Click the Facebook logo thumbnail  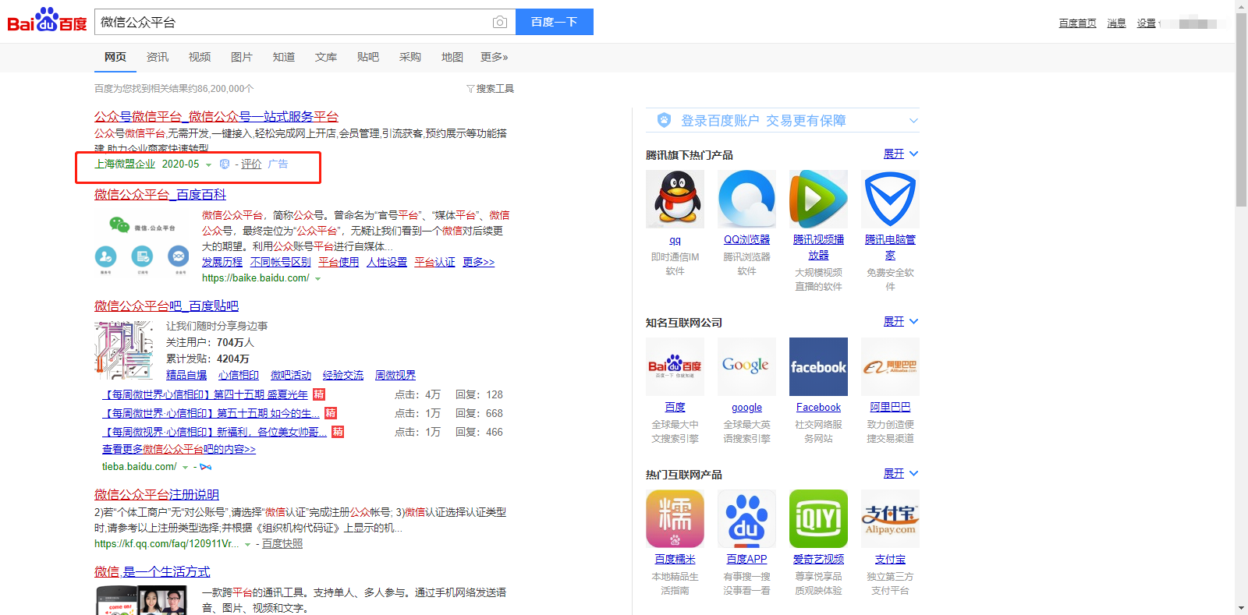[818, 366]
